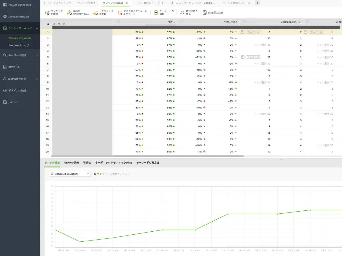Open タスクのスケジュール＆アラート calendar icon

coord(120,13)
